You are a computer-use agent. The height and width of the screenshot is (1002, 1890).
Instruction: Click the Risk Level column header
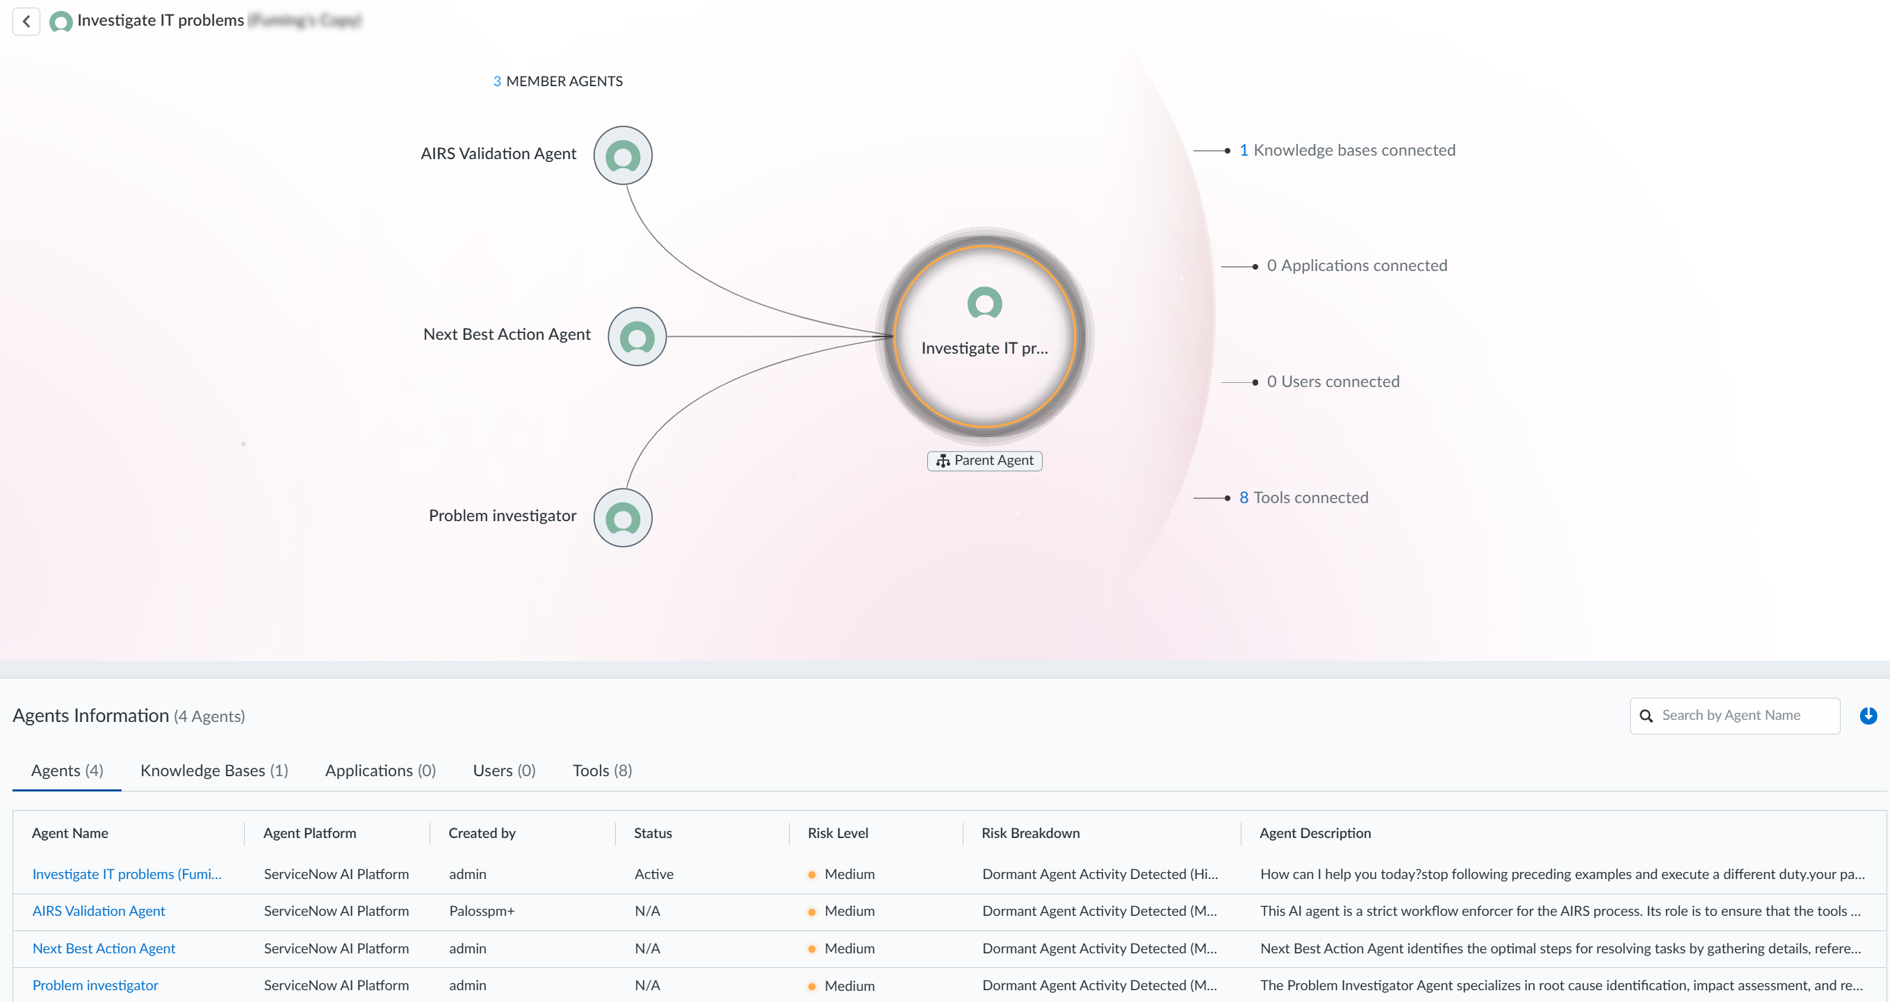(837, 833)
